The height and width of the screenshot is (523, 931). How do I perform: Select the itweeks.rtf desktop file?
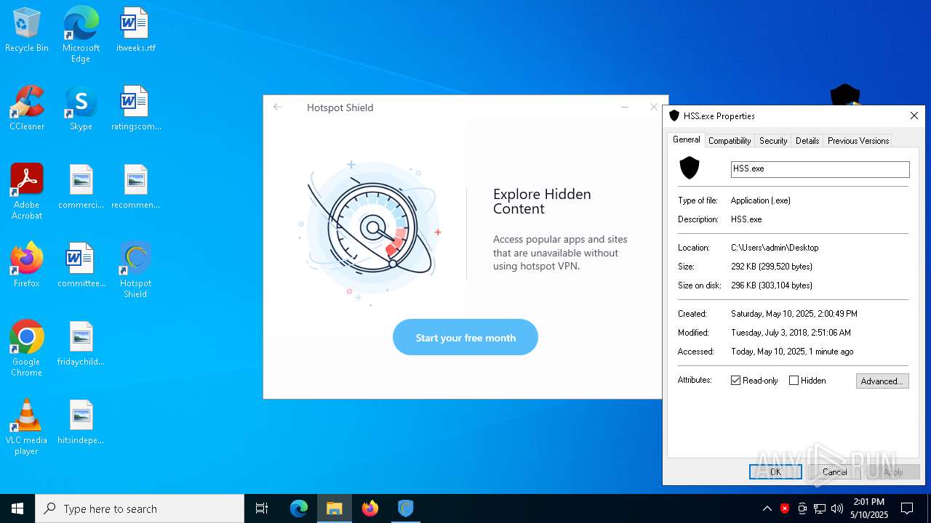pos(135,30)
